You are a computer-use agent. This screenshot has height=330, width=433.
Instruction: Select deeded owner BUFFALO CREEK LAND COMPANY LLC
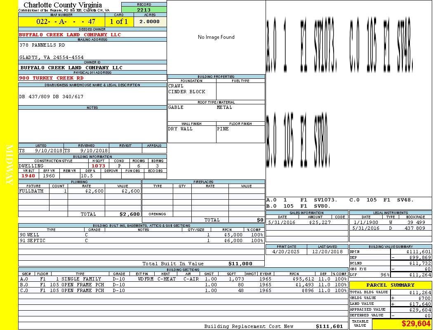click(70, 35)
